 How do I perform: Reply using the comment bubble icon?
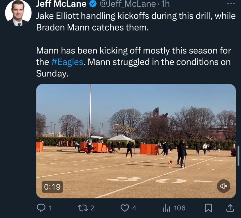click(41, 208)
